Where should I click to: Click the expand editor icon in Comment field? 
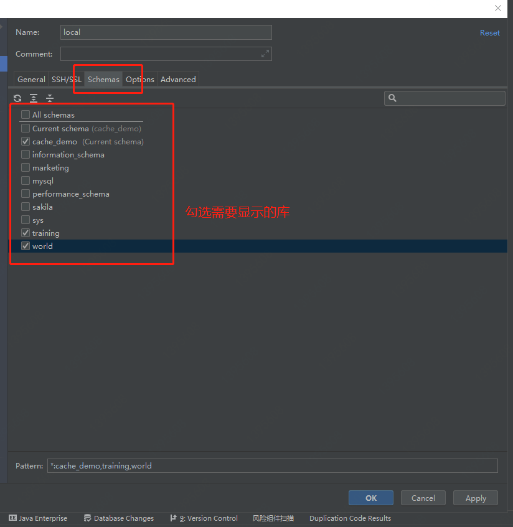(265, 54)
